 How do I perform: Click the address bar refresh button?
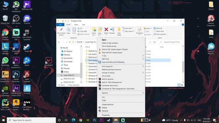click(x=154, y=42)
